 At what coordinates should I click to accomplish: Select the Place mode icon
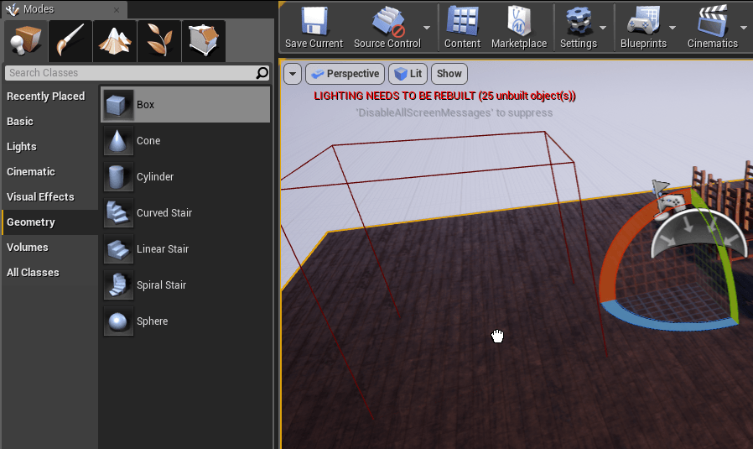24,40
